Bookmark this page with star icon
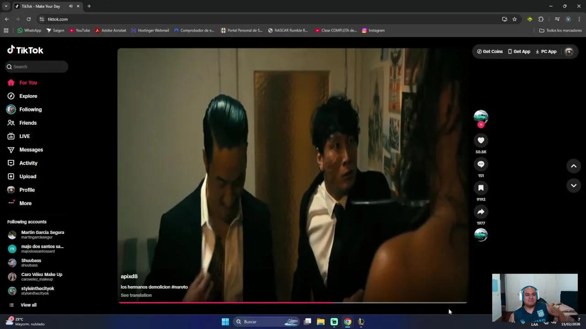The height and width of the screenshot is (329, 586). 515,19
